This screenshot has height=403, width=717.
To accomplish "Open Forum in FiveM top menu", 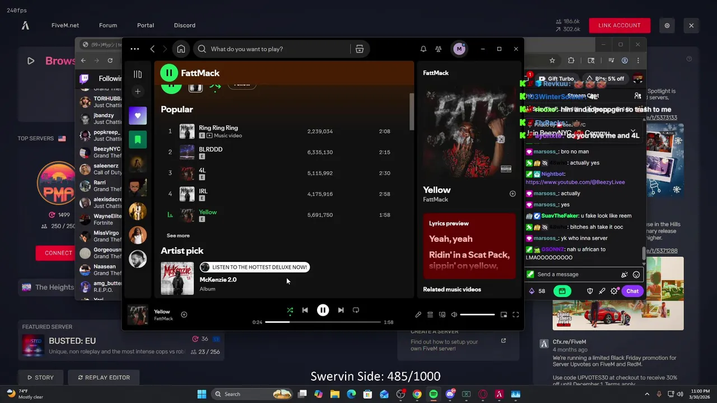I will click(x=108, y=25).
